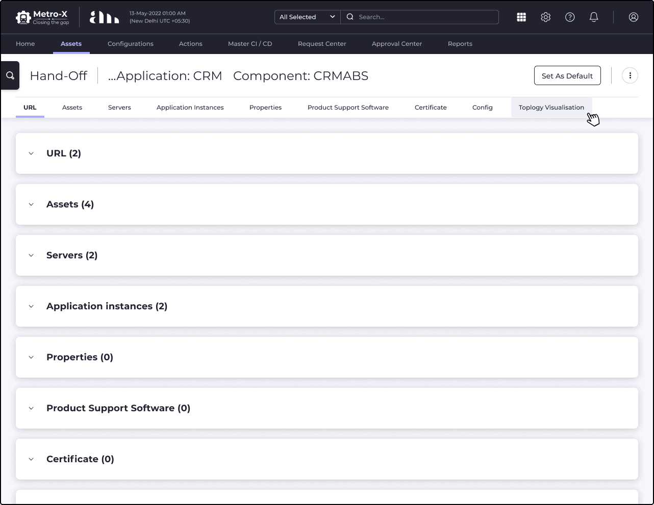Image resolution: width=654 pixels, height=505 pixels.
Task: Expand Product Support Software (0) section
Action: coord(327,408)
